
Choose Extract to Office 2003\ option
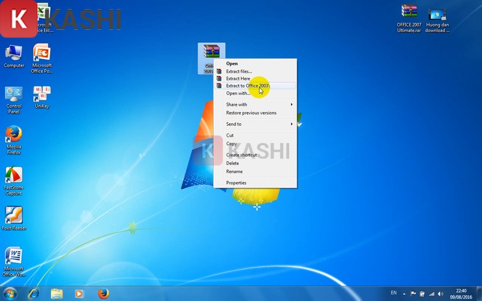pyautogui.click(x=247, y=86)
